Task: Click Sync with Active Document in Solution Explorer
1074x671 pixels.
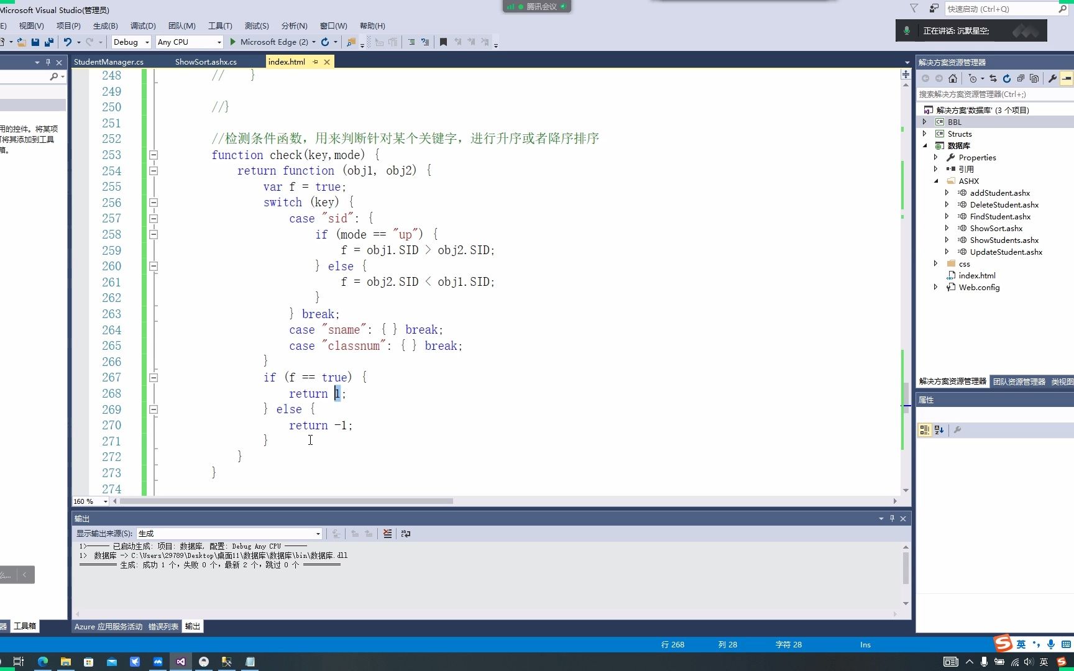Action: tap(993, 78)
